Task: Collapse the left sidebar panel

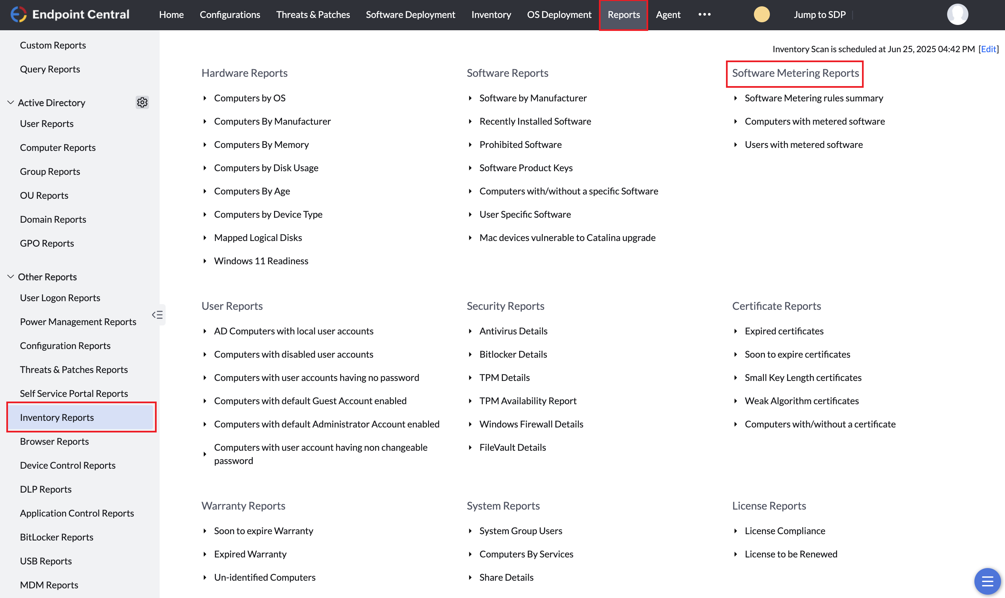Action: pos(158,315)
